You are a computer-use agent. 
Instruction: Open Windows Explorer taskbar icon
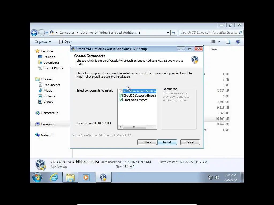pyautogui.click(x=70, y=178)
